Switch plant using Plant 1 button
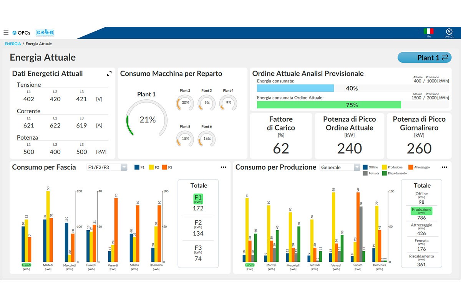The width and height of the screenshot is (461, 307). click(425, 58)
